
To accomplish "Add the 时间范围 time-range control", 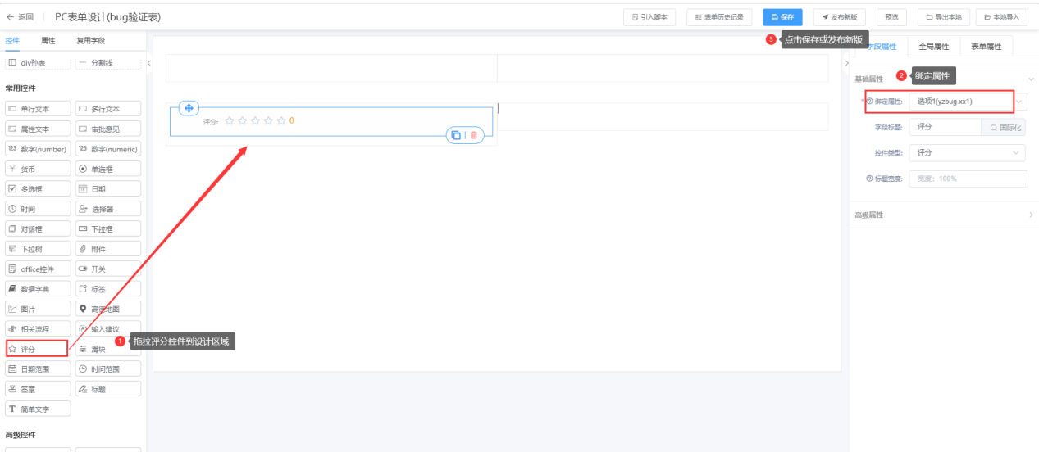I will pyautogui.click(x=108, y=369).
